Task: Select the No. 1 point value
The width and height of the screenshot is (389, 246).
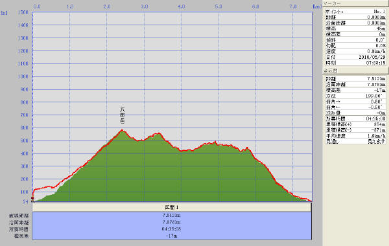Action: click(x=379, y=12)
